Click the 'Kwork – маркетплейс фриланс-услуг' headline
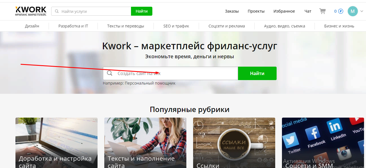 tap(190, 46)
